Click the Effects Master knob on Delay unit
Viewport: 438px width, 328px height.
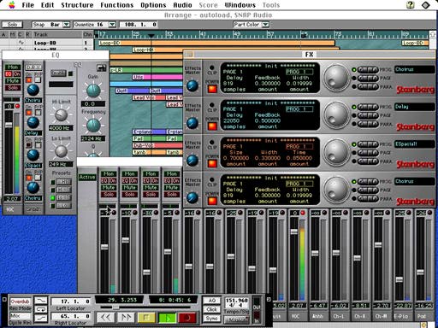(192, 123)
